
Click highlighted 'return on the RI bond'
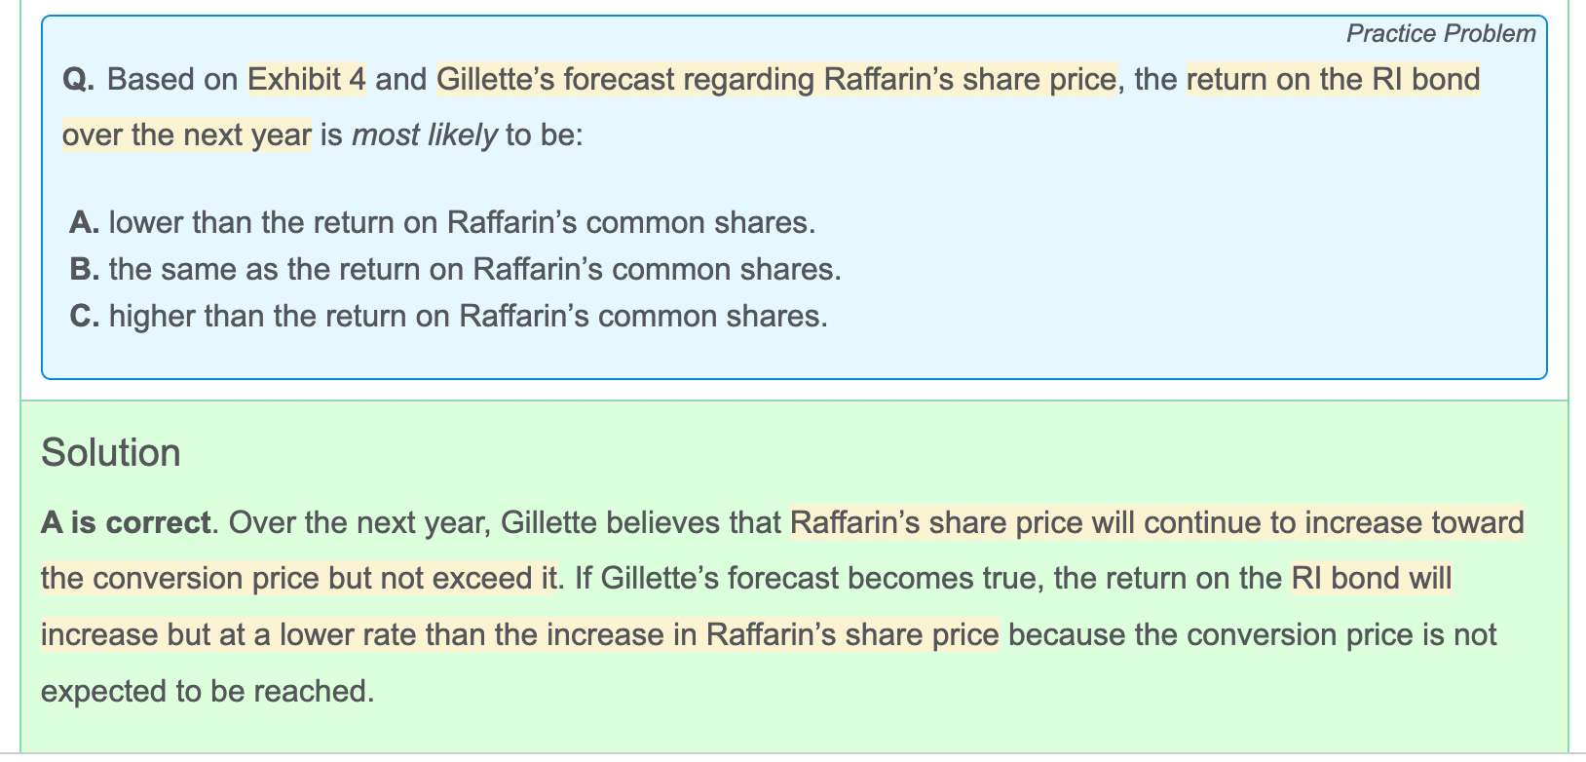(1333, 79)
